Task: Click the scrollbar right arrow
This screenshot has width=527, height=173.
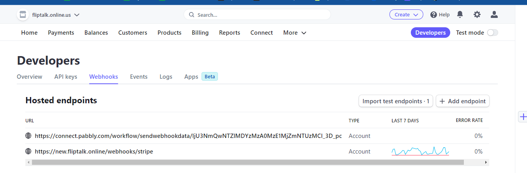Action: (486, 162)
